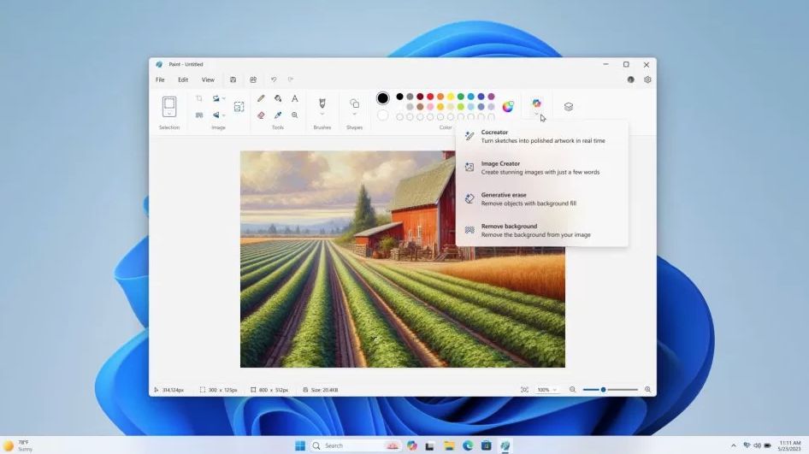
Task: Open the Rotate dropdown
Action: (223, 98)
